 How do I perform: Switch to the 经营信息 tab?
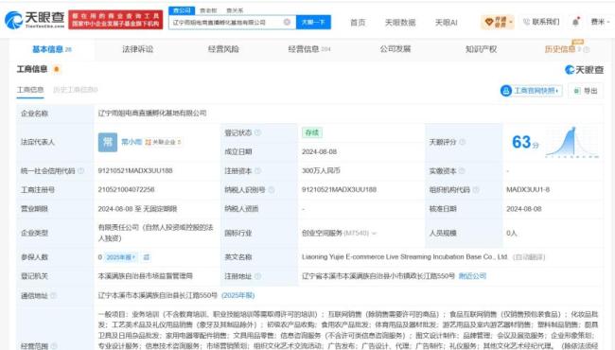309,49
